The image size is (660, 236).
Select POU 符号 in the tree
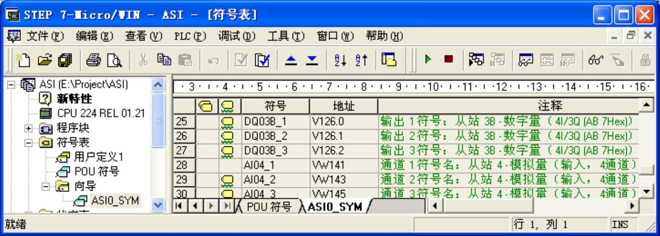(97, 172)
